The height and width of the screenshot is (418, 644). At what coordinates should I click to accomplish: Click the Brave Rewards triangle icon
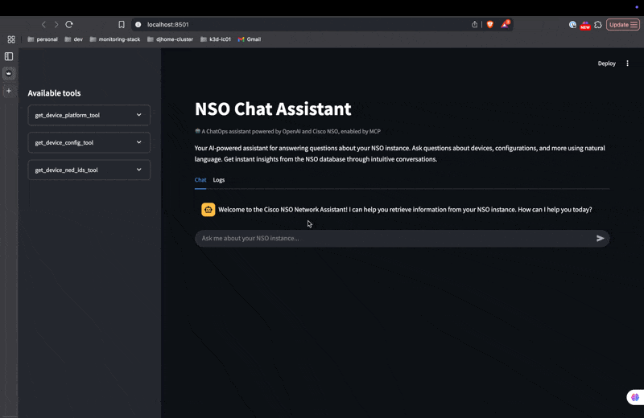pyautogui.click(x=505, y=24)
